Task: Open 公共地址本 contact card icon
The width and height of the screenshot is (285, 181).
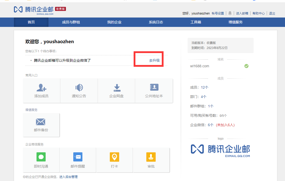Action: (154, 87)
